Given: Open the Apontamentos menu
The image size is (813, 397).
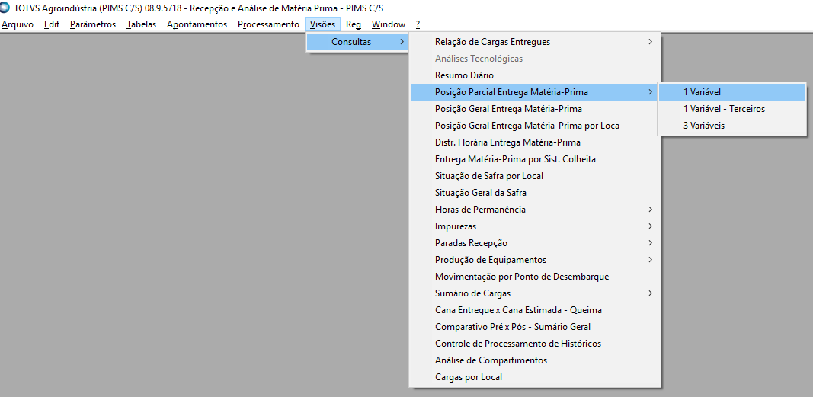Looking at the screenshot, I should (197, 24).
